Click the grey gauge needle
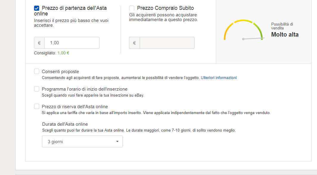The image size is (317, 175). (x=253, y=38)
